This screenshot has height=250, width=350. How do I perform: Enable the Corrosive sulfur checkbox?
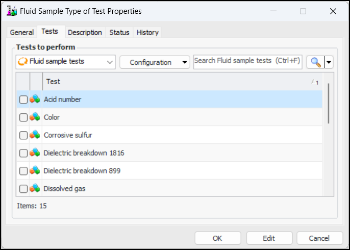[23, 136]
